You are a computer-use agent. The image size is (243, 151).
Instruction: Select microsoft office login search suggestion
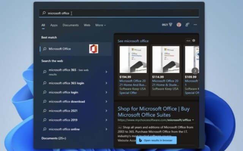(75, 92)
